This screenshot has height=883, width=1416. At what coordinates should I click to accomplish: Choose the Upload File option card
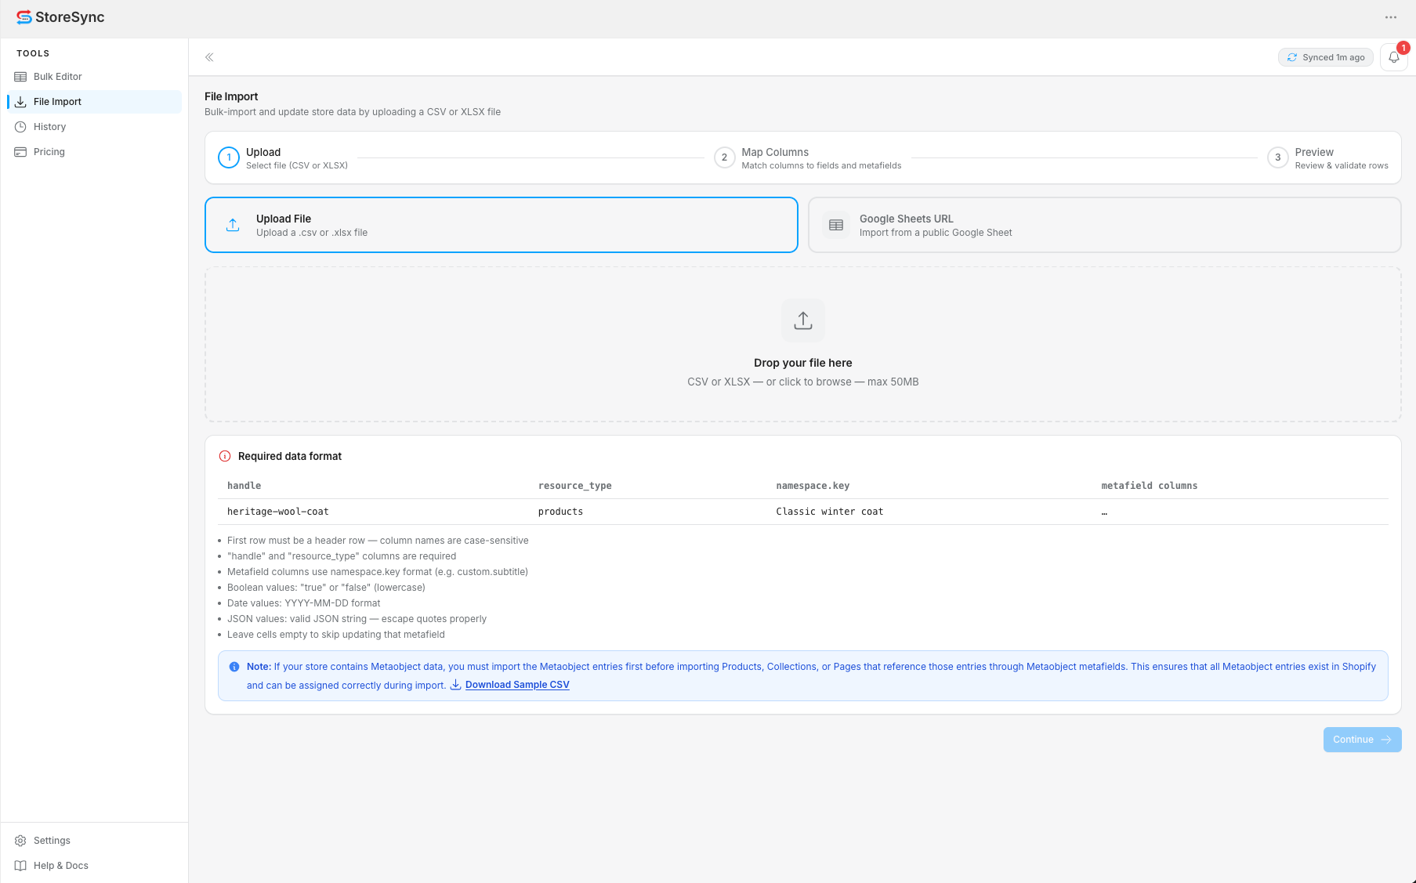coord(502,225)
